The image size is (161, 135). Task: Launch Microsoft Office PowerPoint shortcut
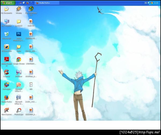coord(19,87)
